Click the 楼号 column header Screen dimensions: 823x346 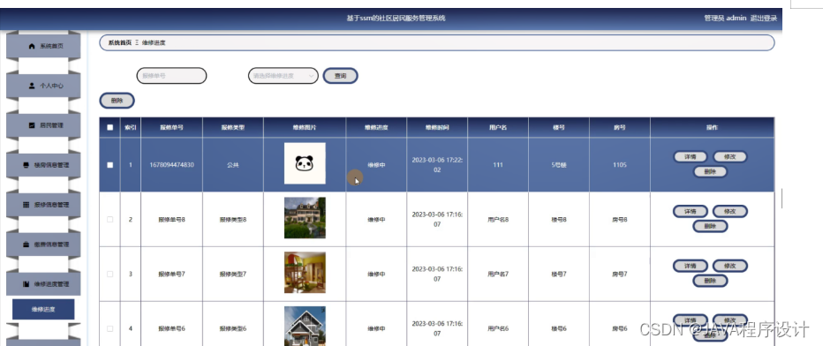[559, 127]
